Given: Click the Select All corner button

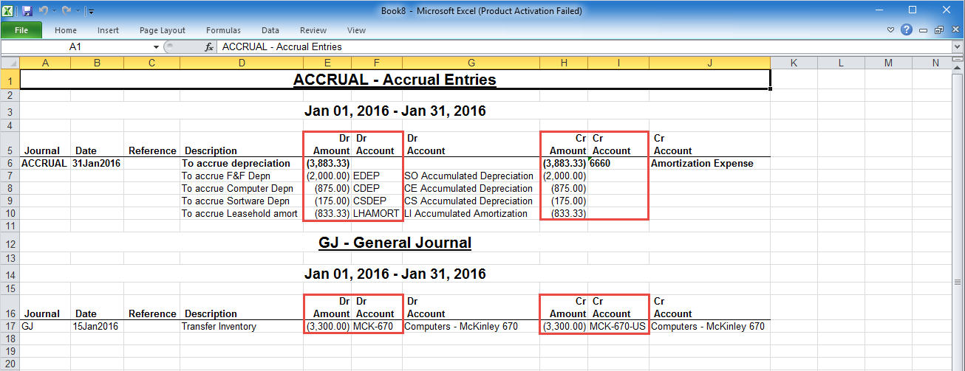Looking at the screenshot, I should [x=10, y=63].
